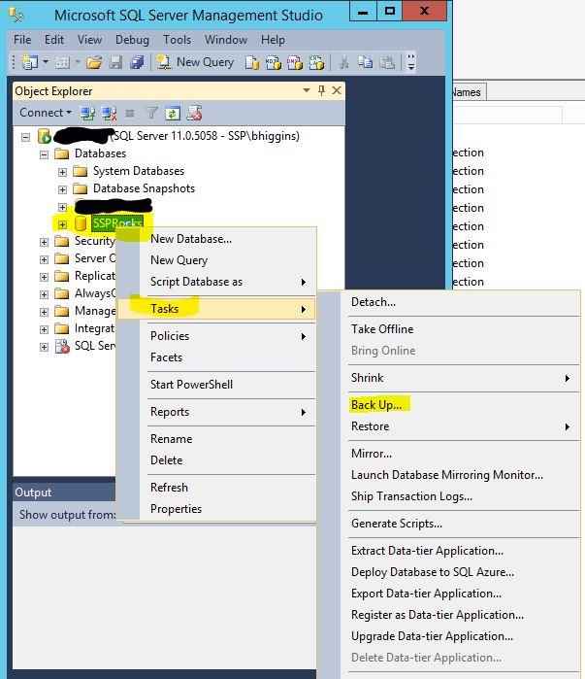The width and height of the screenshot is (585, 679).
Task: Click the Disconnect icon in Object Explorer
Action: point(109,114)
